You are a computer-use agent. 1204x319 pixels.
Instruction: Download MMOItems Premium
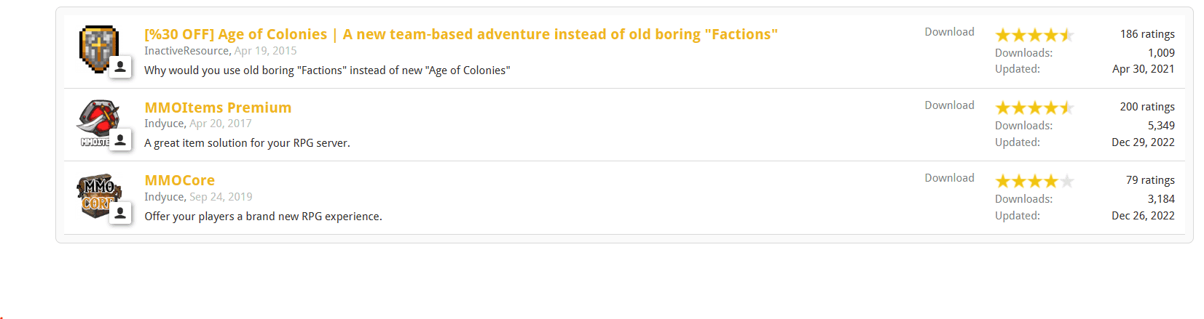[949, 105]
